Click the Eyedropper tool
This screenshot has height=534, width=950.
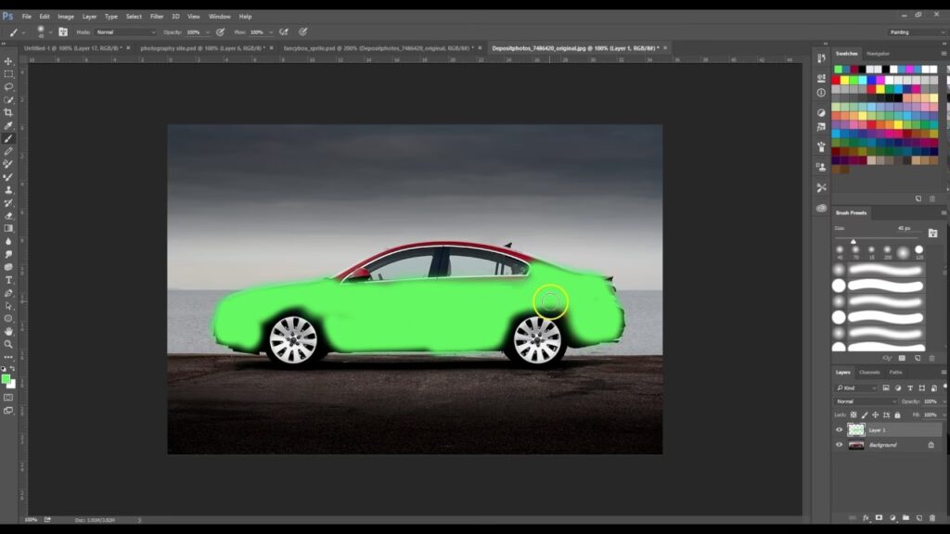click(8, 125)
